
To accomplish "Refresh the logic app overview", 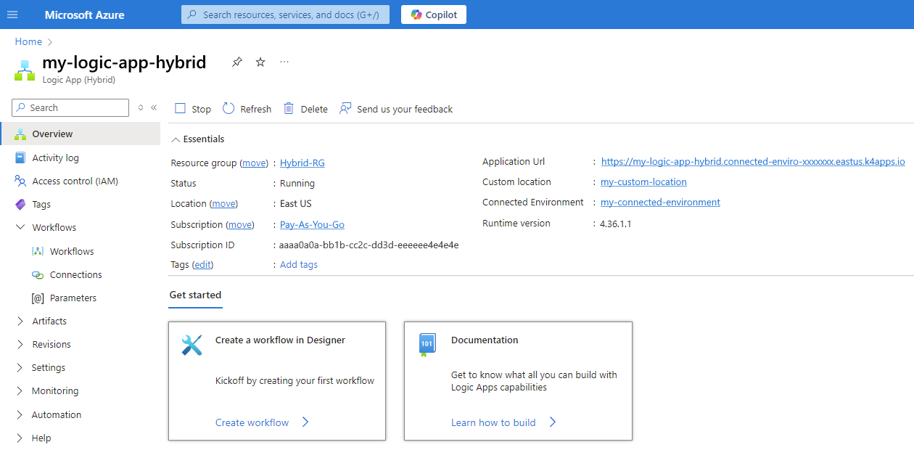I will (x=246, y=108).
